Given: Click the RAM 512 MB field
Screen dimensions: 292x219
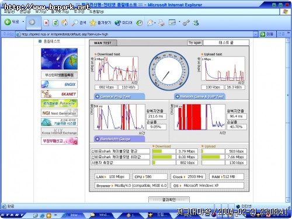Looking at the screenshot, I should pyautogui.click(x=227, y=177).
